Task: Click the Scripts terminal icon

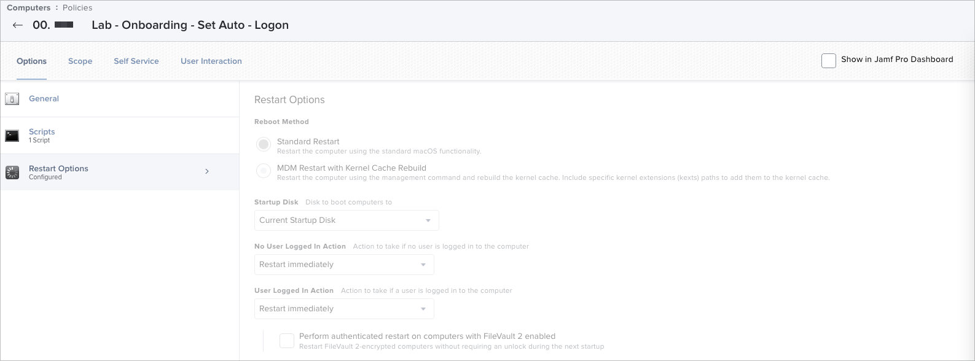Action: 12,136
